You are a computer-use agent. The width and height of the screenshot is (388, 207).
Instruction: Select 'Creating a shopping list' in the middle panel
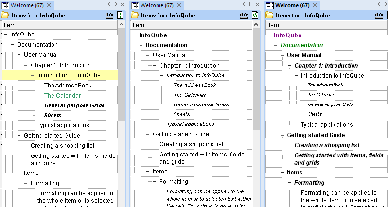coord(191,144)
